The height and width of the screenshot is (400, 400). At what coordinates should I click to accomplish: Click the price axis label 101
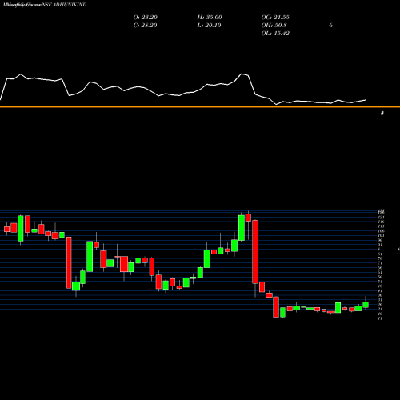click(x=381, y=236)
